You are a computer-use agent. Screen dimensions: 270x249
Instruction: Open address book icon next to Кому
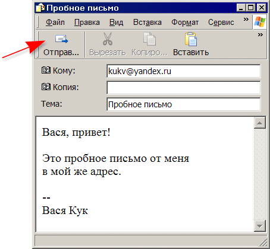(x=46, y=70)
